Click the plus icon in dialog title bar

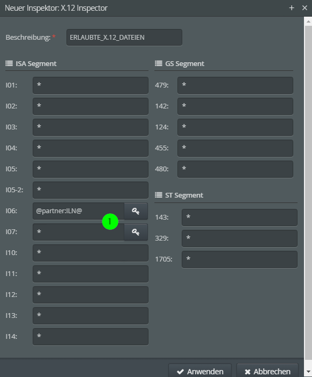pyautogui.click(x=292, y=8)
